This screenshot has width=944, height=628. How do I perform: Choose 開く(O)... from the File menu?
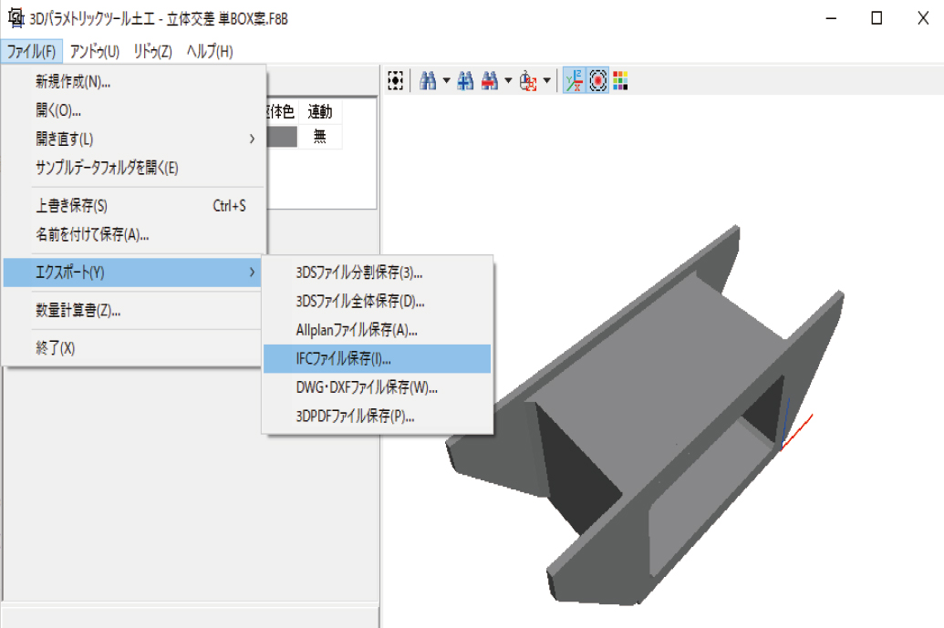click(x=134, y=110)
